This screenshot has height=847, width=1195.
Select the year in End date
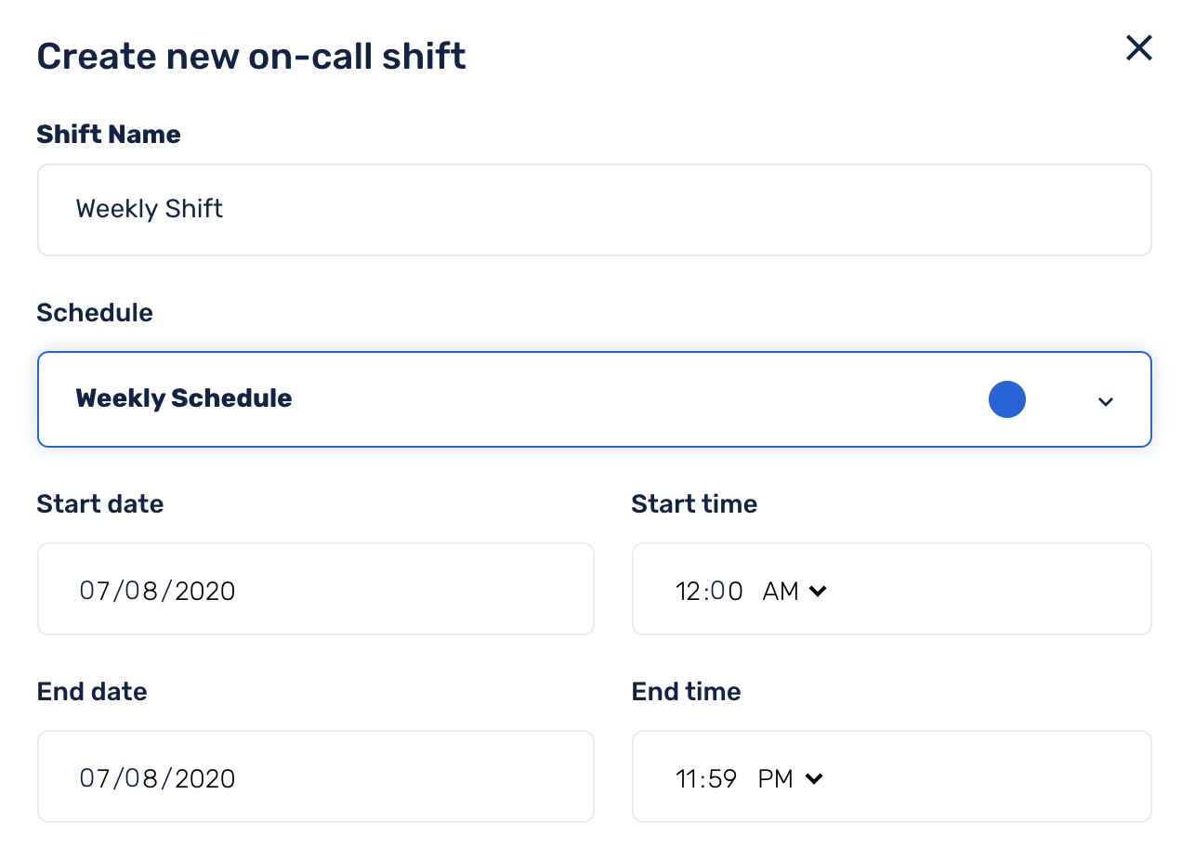pyautogui.click(x=204, y=778)
